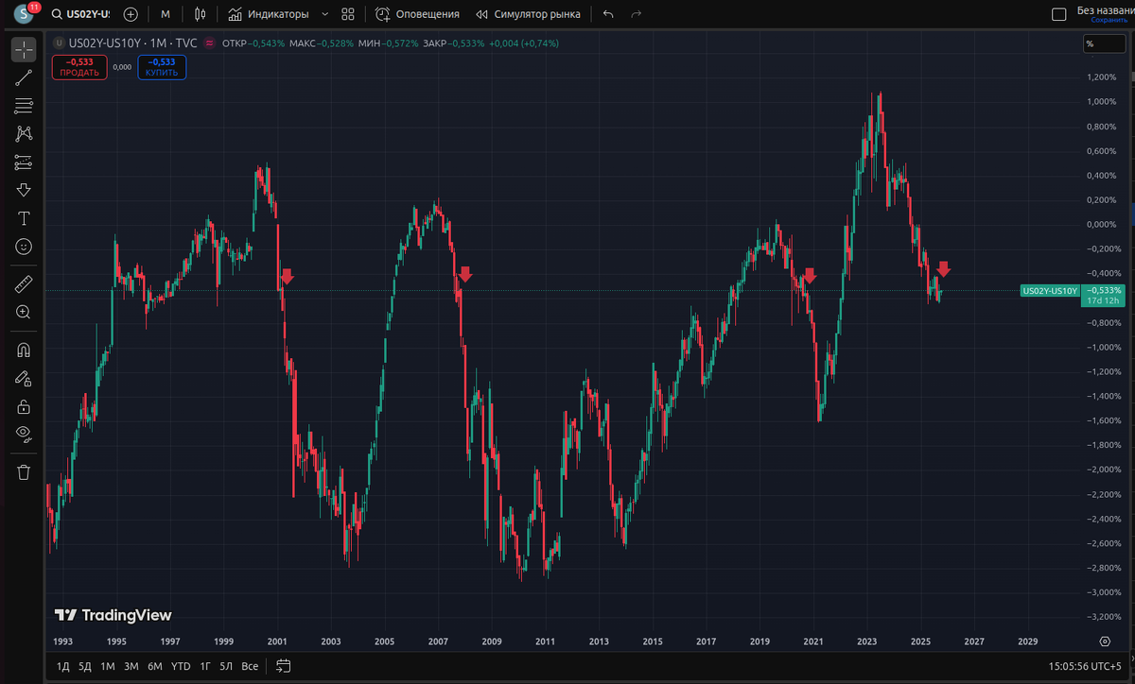This screenshot has width=1135, height=684.
Task: Select the 5Д date range
Action: (x=85, y=666)
